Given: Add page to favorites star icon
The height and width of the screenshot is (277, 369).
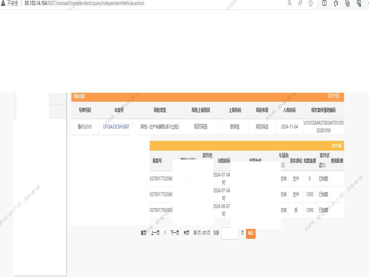Looking at the screenshot, I should click(x=310, y=3).
